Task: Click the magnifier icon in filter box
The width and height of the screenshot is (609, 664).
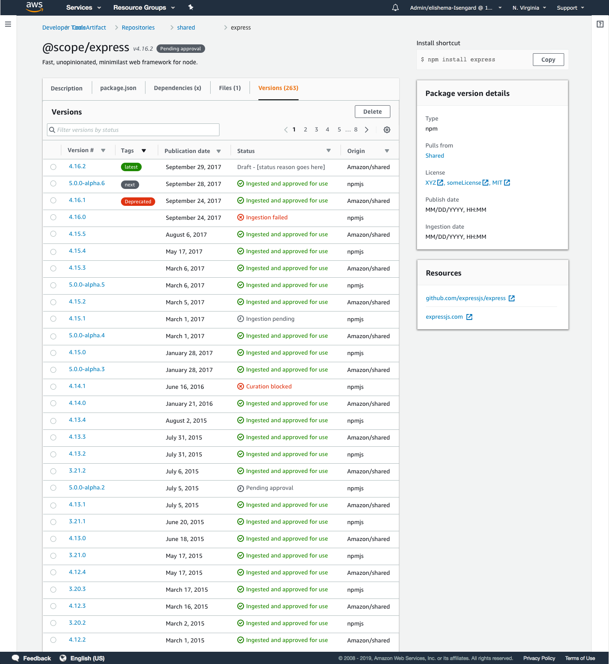Action: pos(52,130)
